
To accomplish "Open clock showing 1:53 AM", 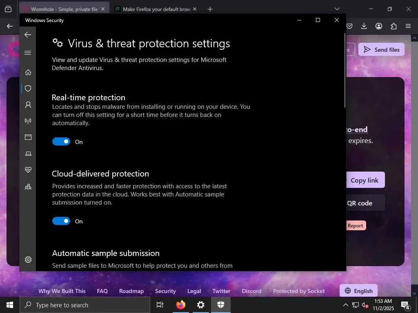I will [383, 305].
